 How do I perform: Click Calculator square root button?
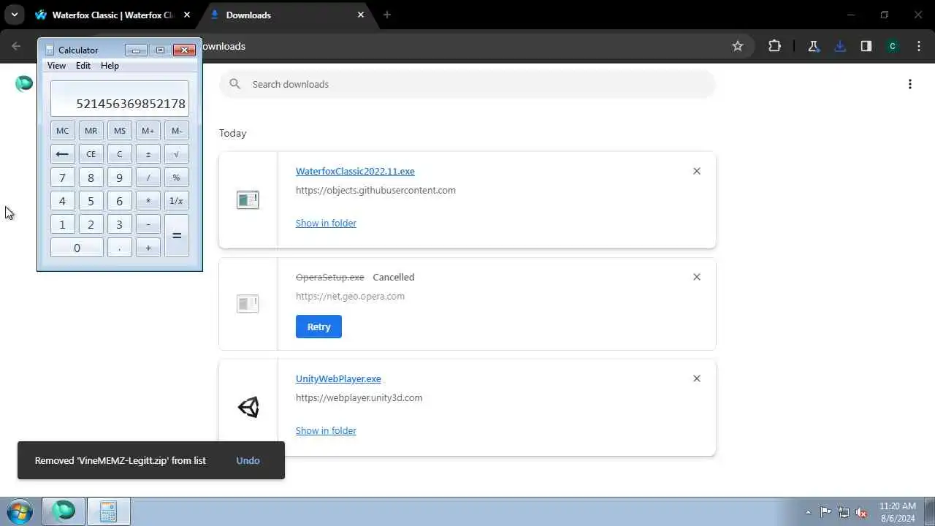(176, 154)
